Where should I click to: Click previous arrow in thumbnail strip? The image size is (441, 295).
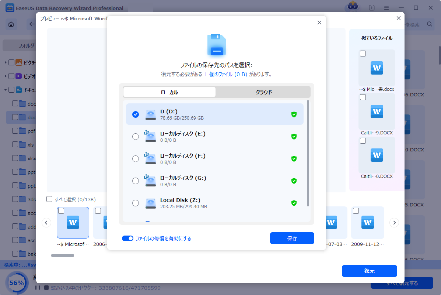pyautogui.click(x=46, y=223)
